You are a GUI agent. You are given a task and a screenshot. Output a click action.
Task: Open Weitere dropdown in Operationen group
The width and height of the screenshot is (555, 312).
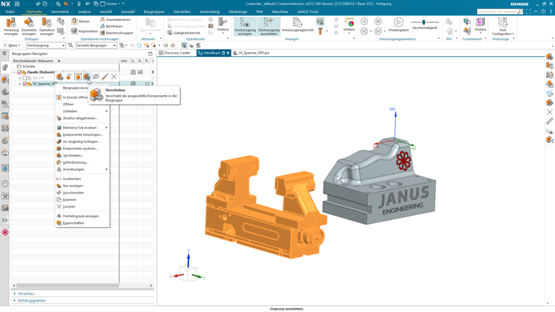[x=223, y=26]
